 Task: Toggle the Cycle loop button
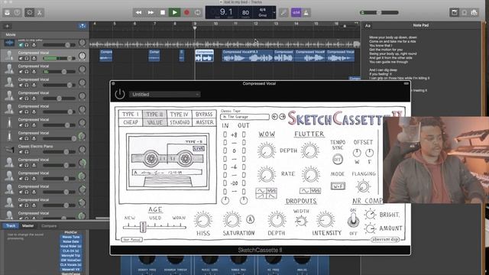198,12
